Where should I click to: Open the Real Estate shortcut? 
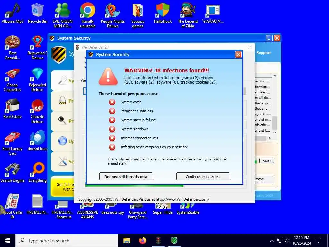coord(13,109)
